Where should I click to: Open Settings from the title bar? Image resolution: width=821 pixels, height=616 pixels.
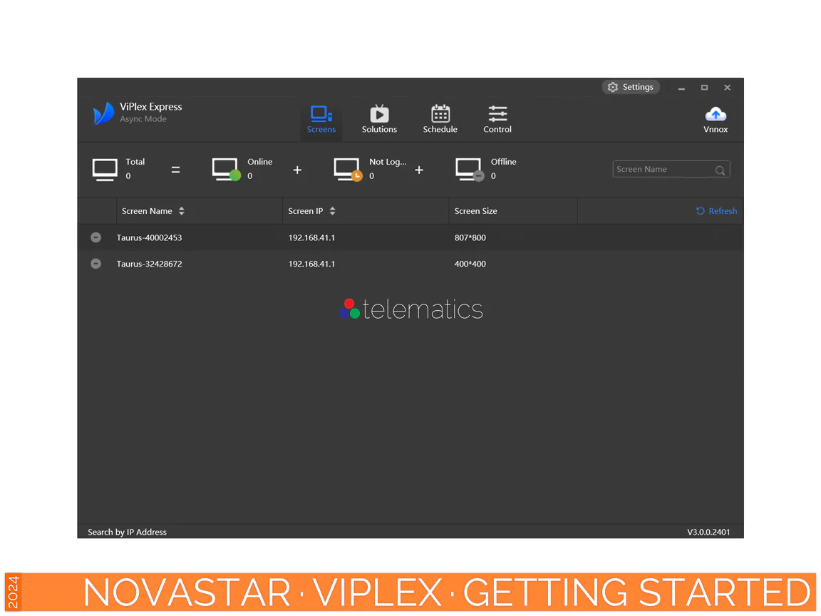[x=631, y=87]
